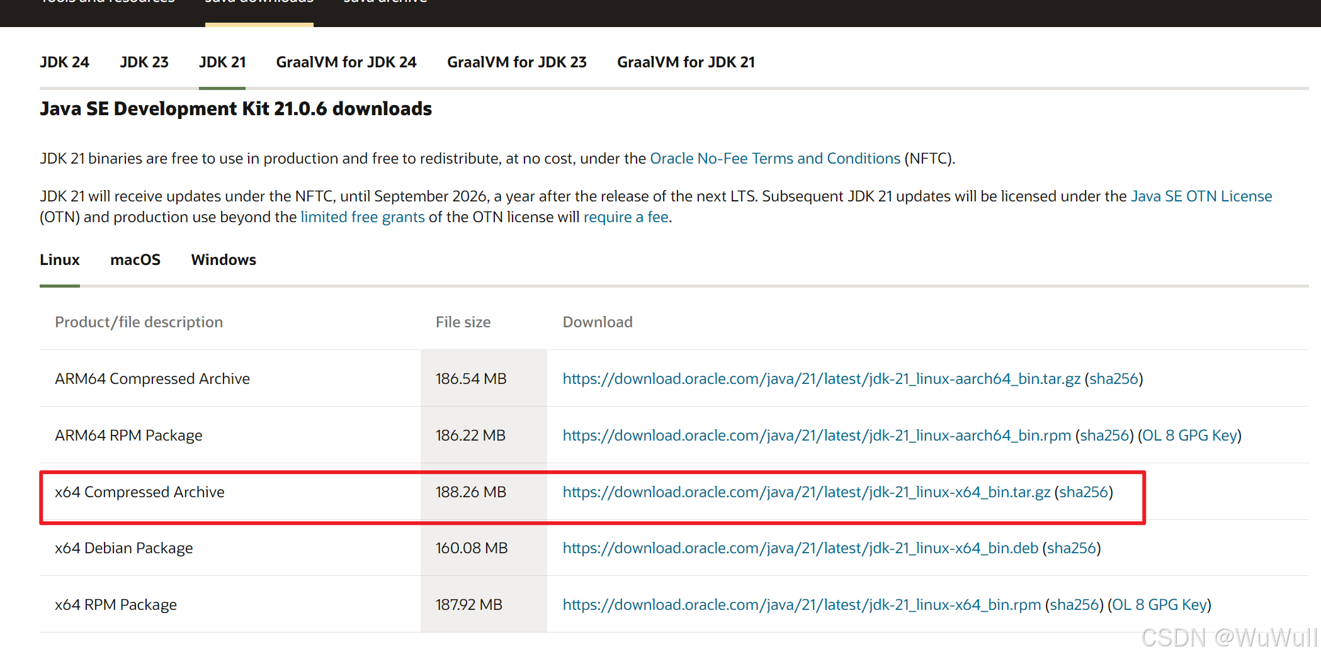Download jdk-21_linux-x64_bin.deb package
The image size is (1321, 659).
(x=800, y=548)
